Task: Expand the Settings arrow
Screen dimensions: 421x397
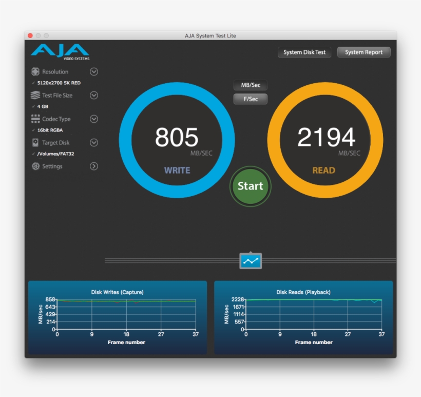Action: click(94, 166)
